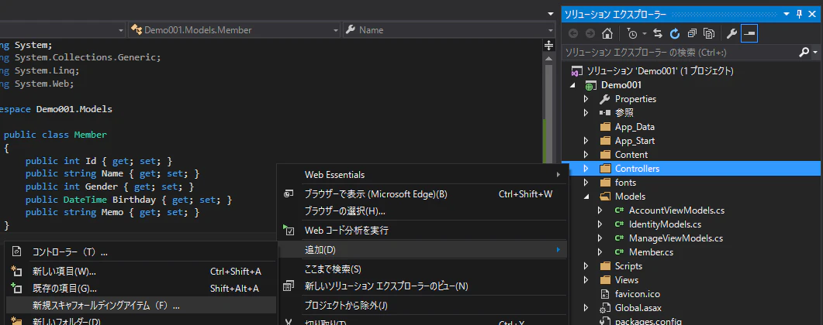Open the dropdown arrow beside the Pending Changes Filter

(645, 34)
